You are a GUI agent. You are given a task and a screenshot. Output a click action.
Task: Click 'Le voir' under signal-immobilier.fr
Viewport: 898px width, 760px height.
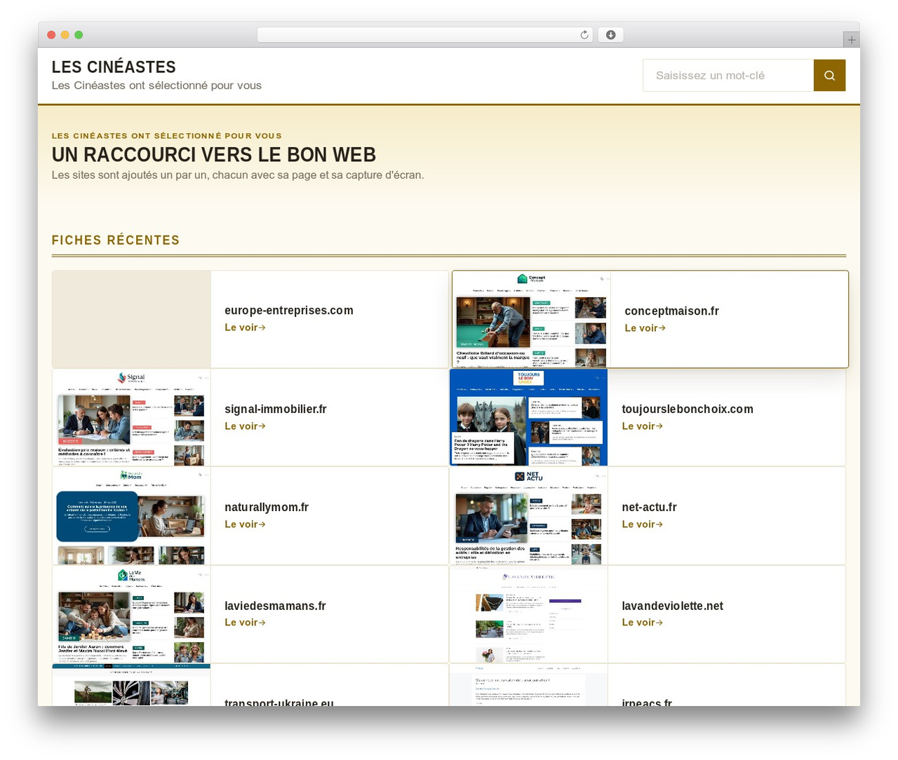point(245,426)
